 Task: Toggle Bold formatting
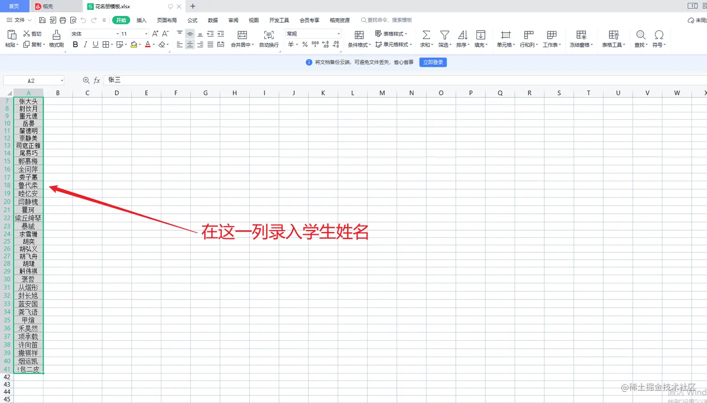click(75, 44)
